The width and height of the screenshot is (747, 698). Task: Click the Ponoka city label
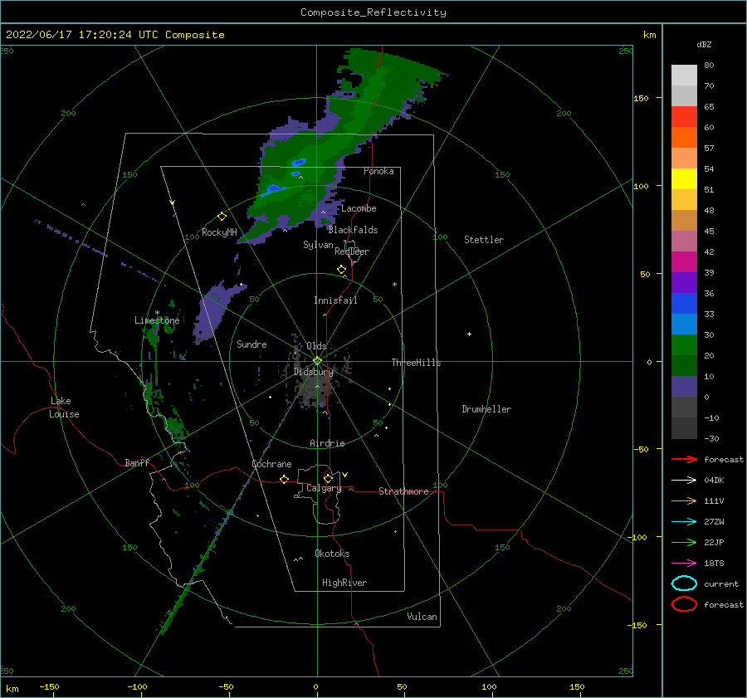(x=378, y=171)
